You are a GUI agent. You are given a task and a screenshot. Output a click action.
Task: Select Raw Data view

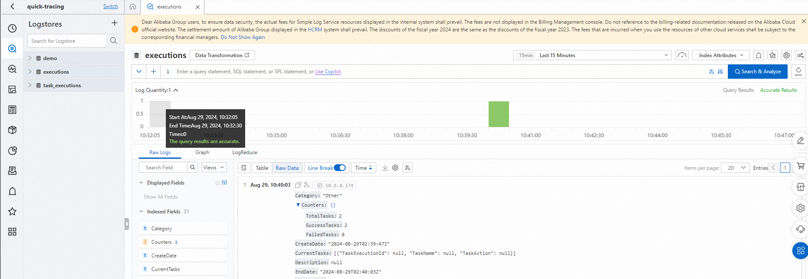tap(287, 168)
